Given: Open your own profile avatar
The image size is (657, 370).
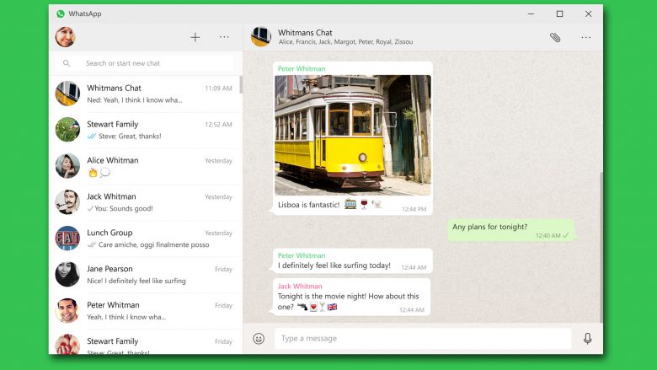Looking at the screenshot, I should 66,37.
